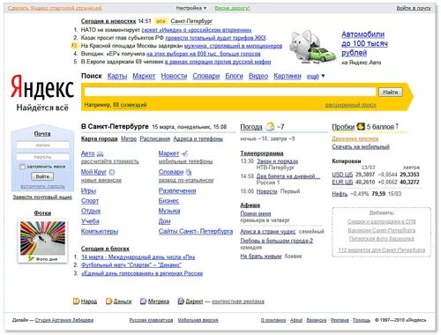Image resolution: width=441 pixels, height=335 pixels.
Task: Open the Метро link
Action: [x=129, y=138]
